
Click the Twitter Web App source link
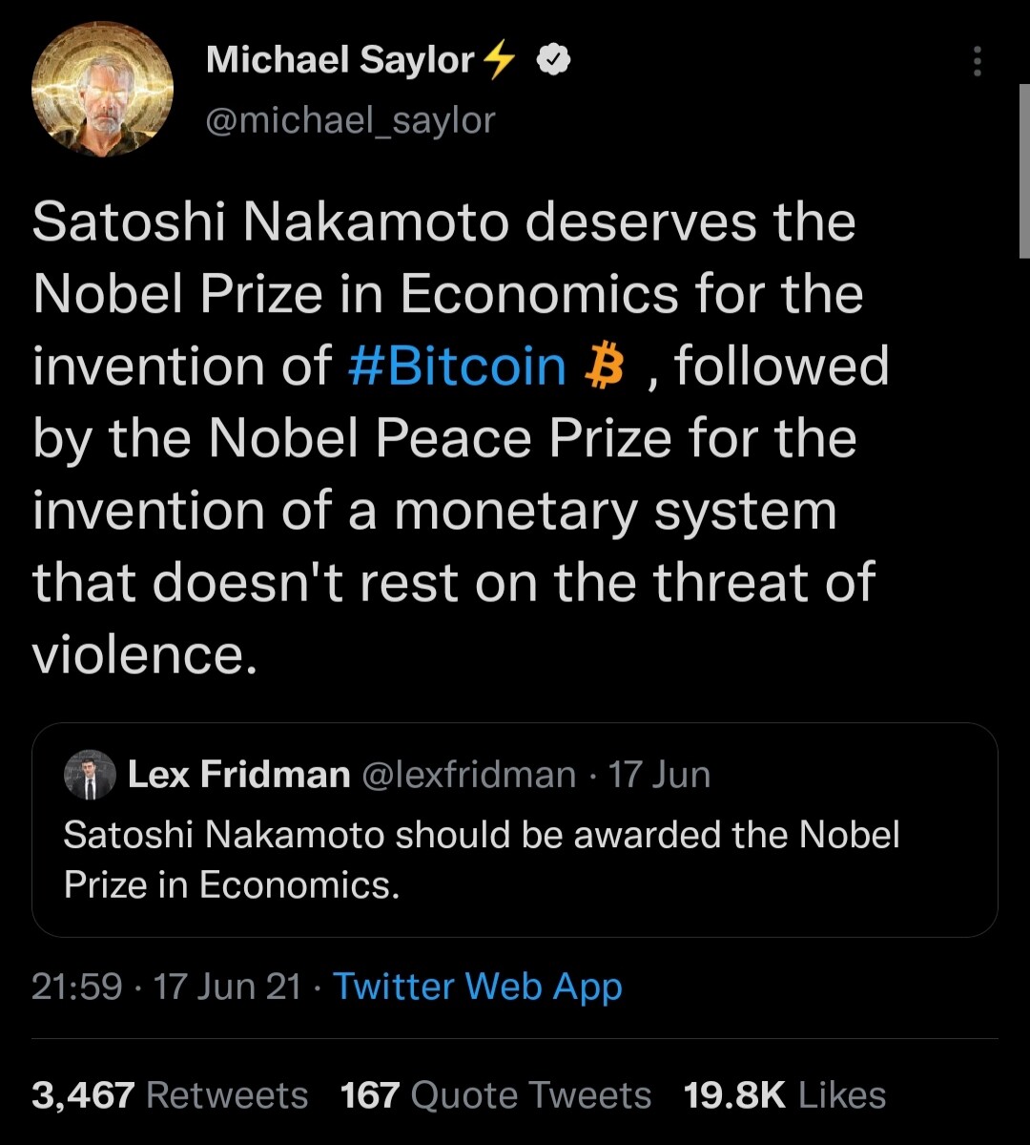(x=478, y=987)
